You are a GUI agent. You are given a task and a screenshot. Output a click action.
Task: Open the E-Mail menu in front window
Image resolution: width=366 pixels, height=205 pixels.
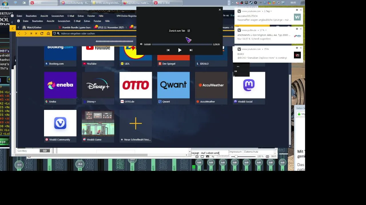point(77,21)
